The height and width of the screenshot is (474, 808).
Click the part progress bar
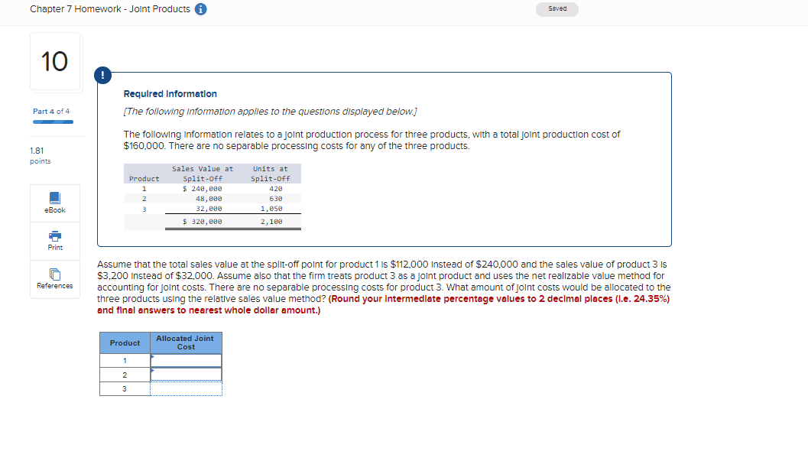click(53, 122)
